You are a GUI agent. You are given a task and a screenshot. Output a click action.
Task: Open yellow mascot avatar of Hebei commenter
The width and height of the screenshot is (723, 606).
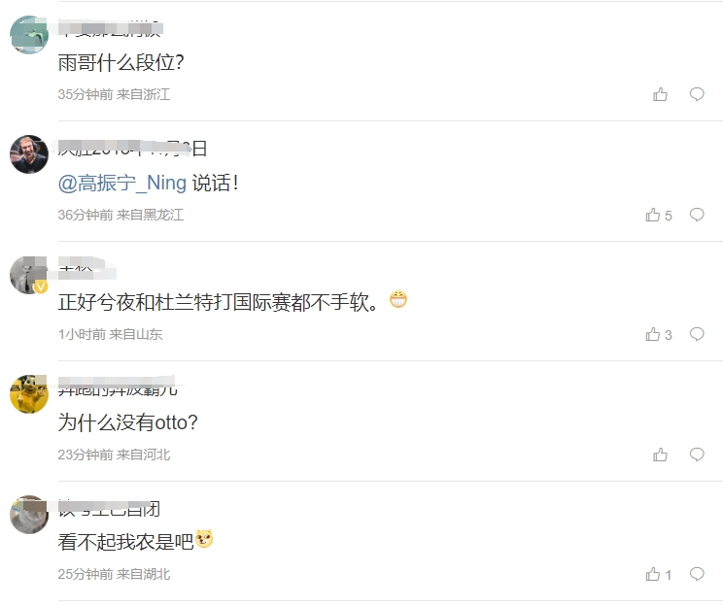click(x=29, y=394)
